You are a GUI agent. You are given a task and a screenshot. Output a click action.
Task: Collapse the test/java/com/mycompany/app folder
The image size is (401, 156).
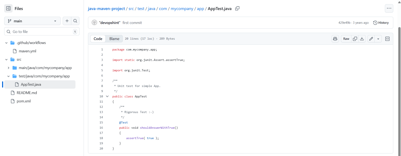point(8,76)
